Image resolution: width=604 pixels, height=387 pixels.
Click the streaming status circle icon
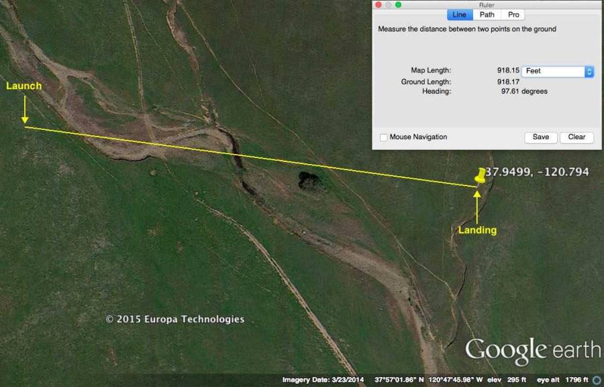coord(596,380)
